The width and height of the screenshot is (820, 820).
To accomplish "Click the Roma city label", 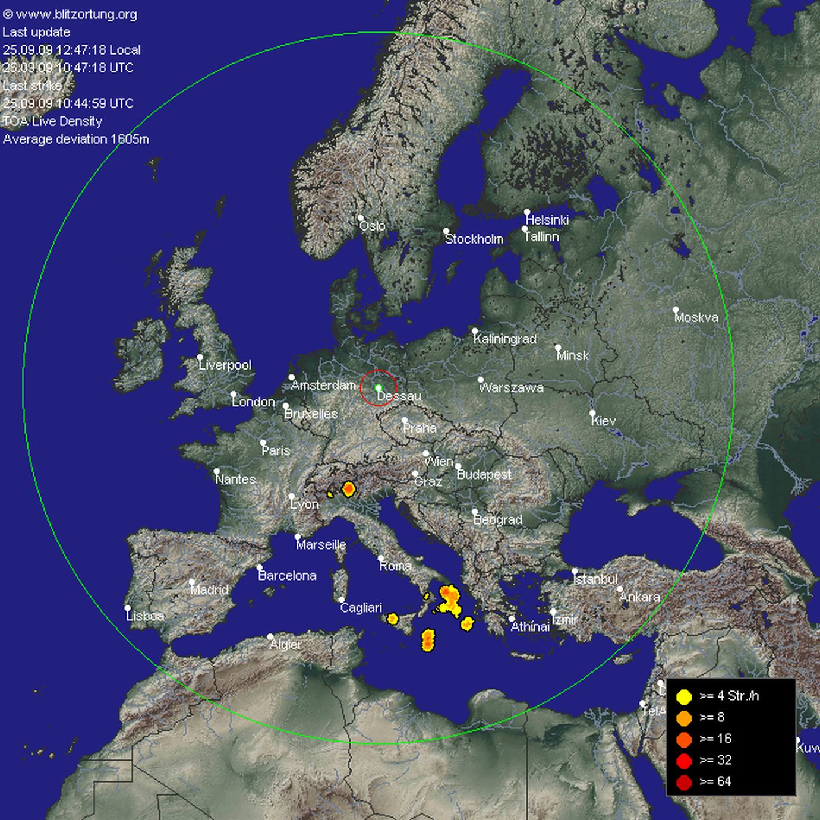I will coord(396,566).
